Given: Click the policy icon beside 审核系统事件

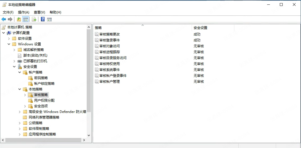Looking at the screenshot, I should click(x=97, y=70).
